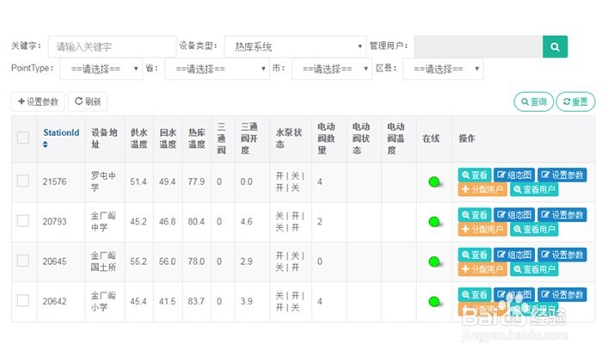This screenshot has width=602, height=357.
Task: Click 查看用户 for station 21576
Action: coord(534,189)
